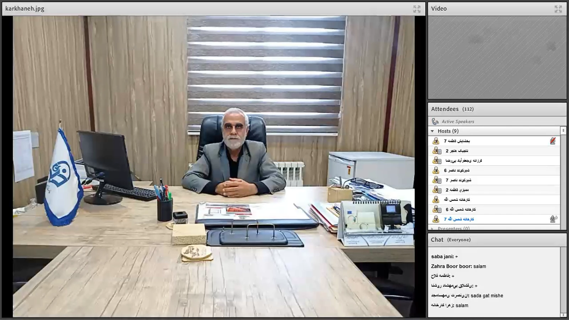Click the shared image of the man at desk
This screenshot has width=569, height=320.
click(x=213, y=166)
